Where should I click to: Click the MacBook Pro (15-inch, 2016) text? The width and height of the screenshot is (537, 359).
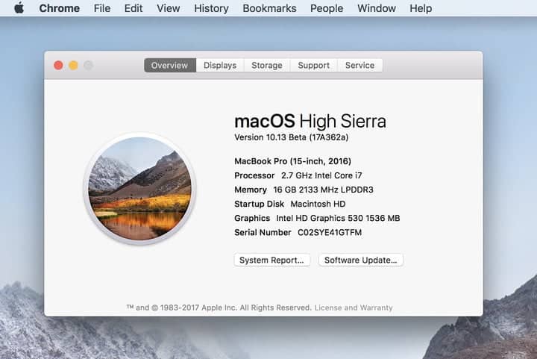point(293,161)
